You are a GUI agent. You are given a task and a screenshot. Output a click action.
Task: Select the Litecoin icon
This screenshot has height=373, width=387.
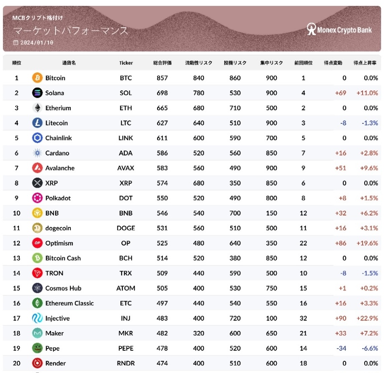point(37,123)
